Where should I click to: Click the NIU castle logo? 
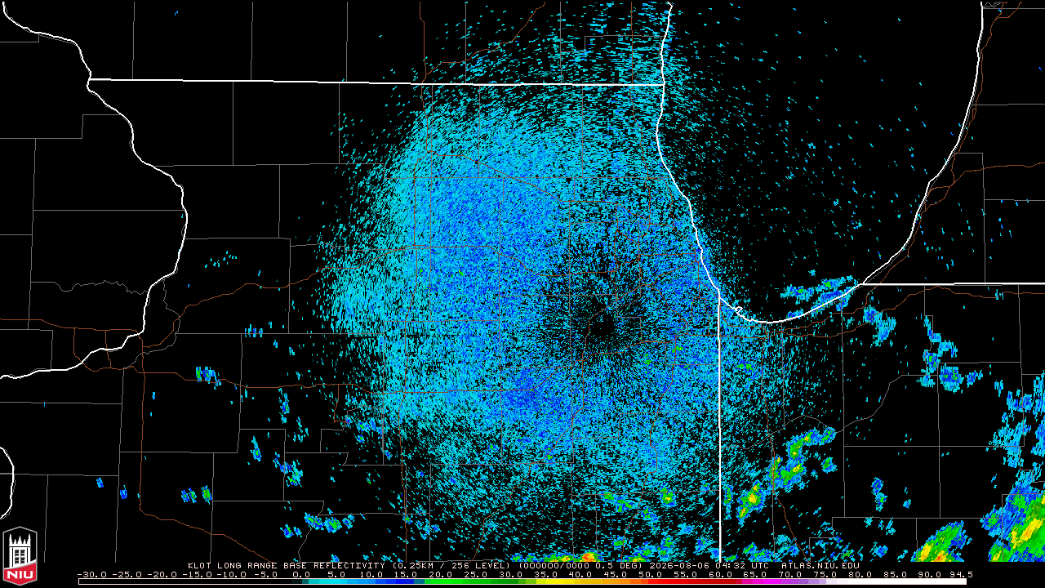click(x=20, y=558)
